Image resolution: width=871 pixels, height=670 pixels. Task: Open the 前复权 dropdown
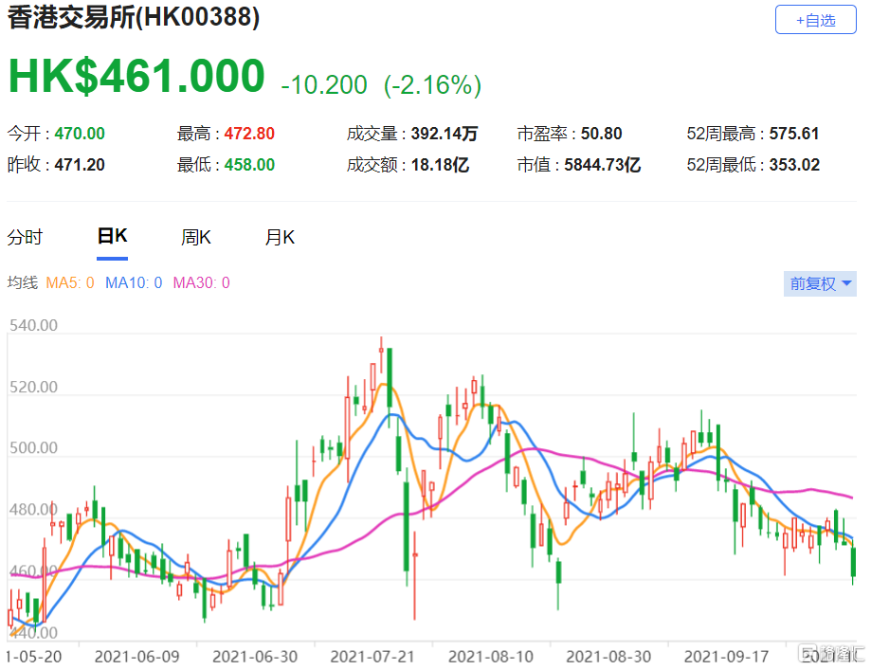820,283
